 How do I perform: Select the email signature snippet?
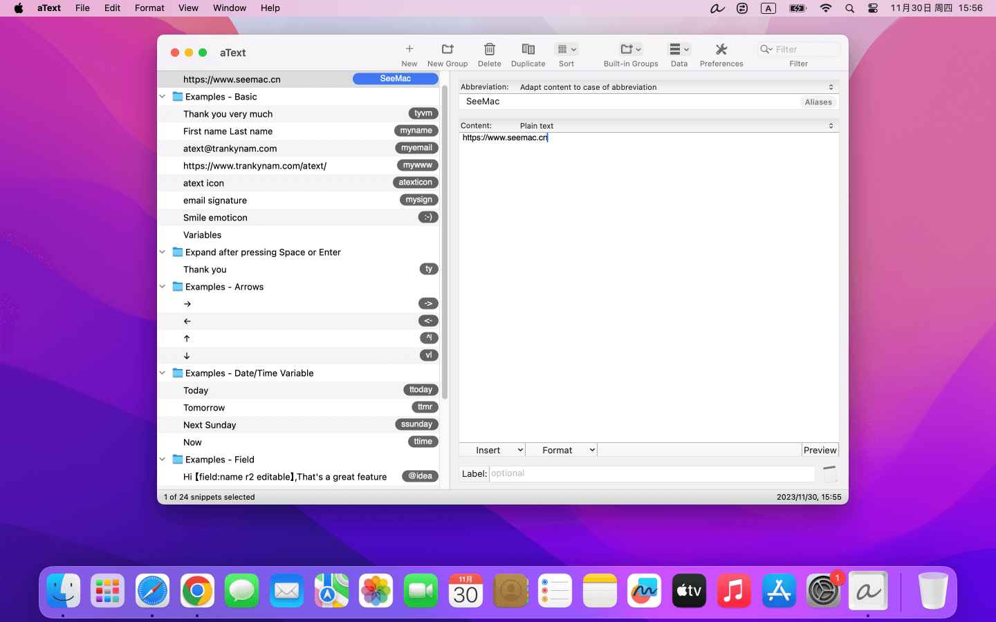[298, 200]
